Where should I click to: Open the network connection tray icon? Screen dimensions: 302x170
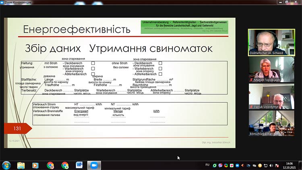266,166
